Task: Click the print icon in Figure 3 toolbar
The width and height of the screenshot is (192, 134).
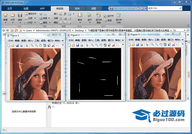Action: [142, 45]
